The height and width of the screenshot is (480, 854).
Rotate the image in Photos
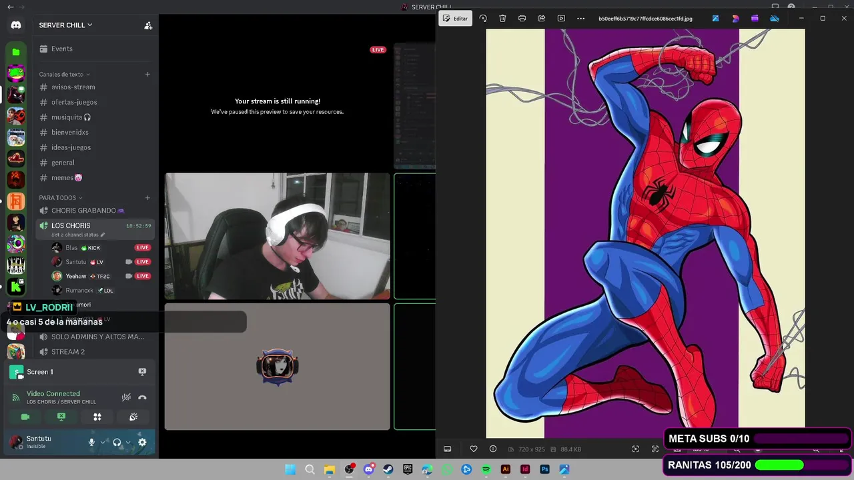coord(483,19)
